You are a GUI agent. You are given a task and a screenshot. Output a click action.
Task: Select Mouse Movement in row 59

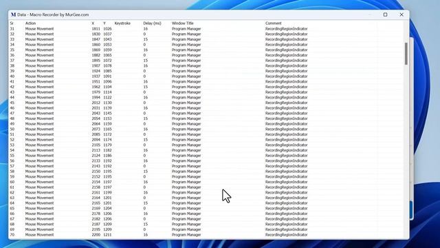coord(39,176)
